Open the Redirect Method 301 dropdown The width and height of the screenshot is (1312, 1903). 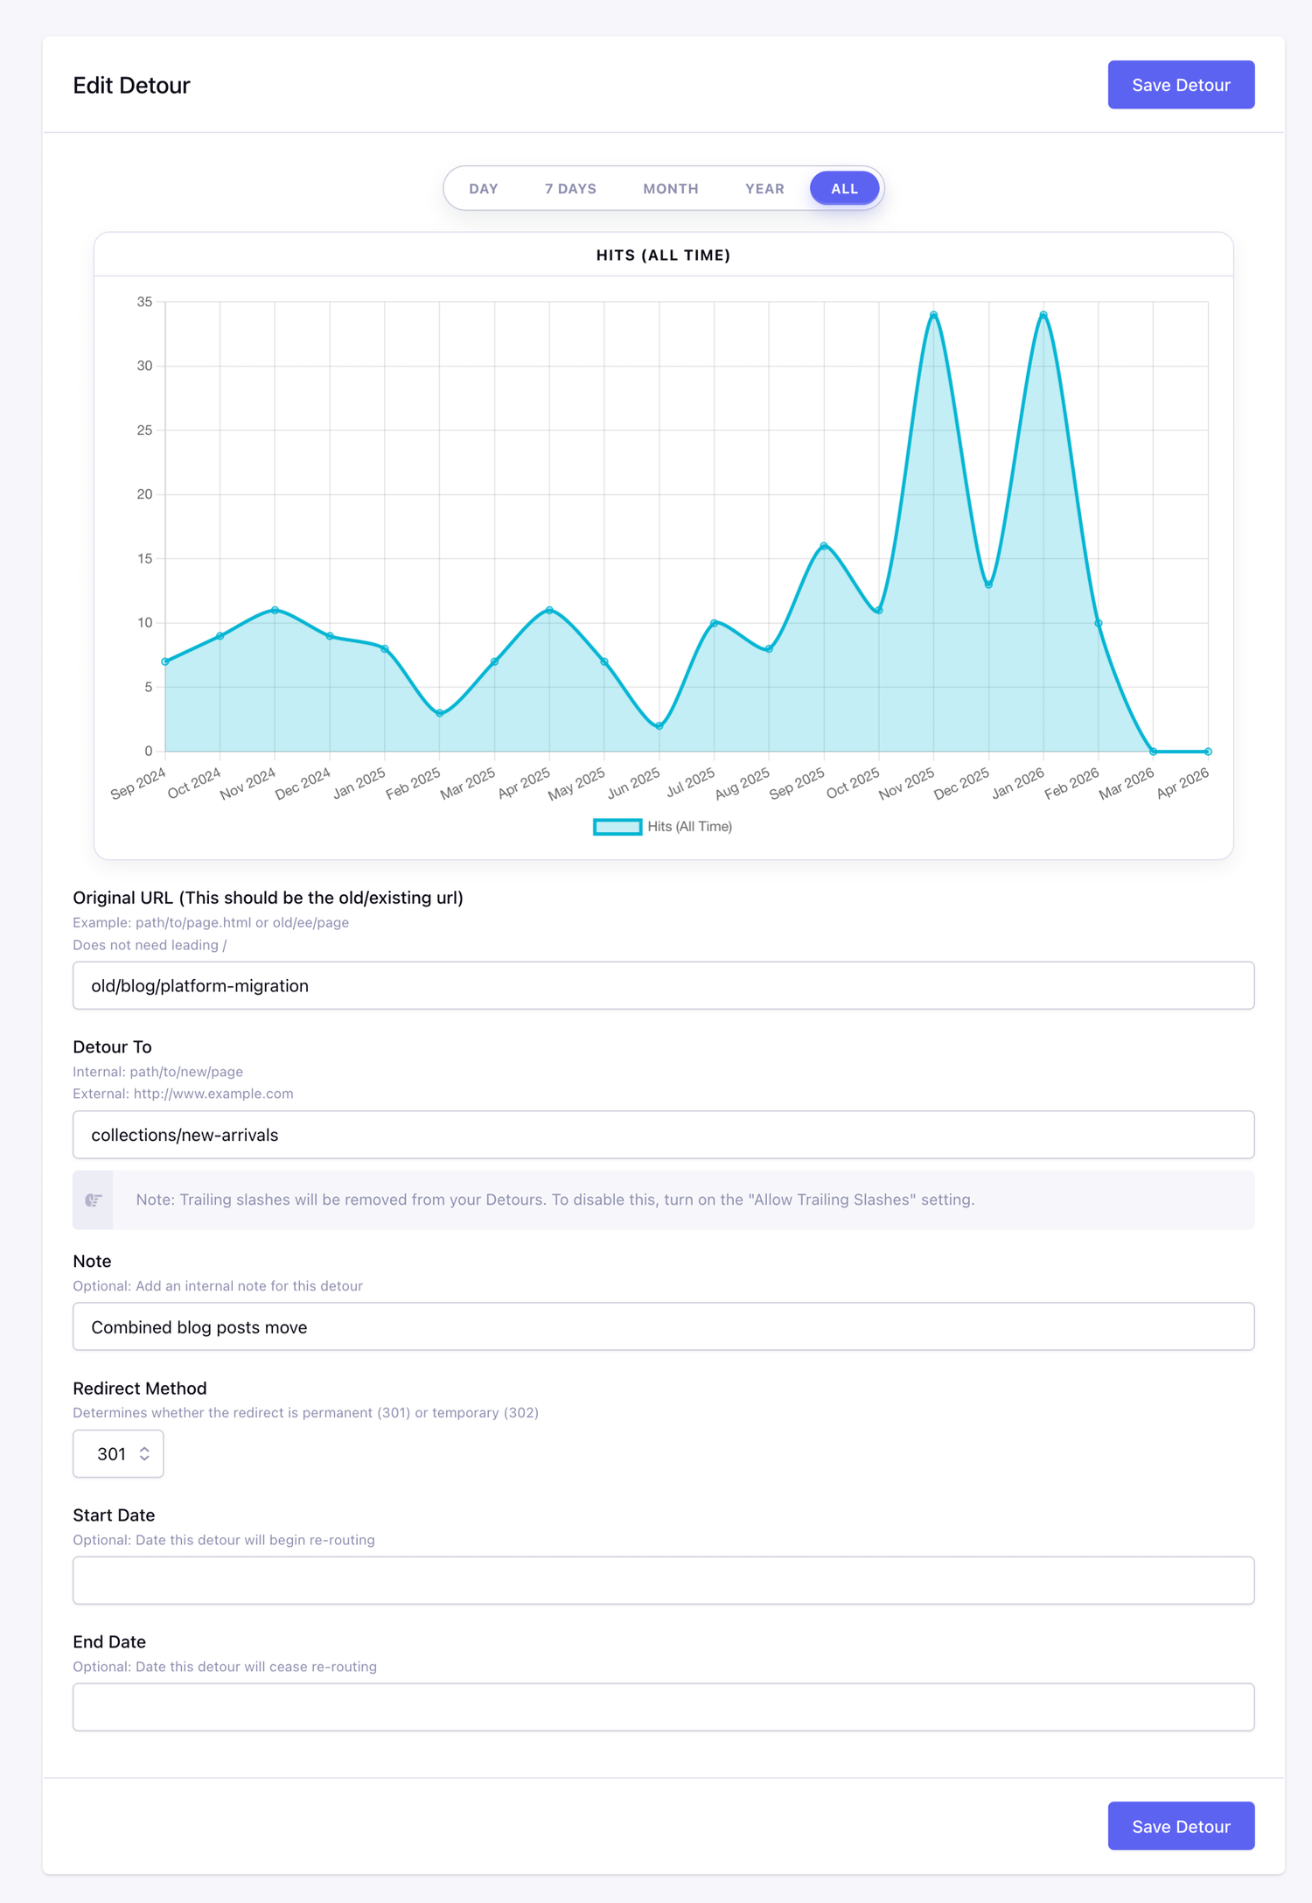(x=118, y=1453)
